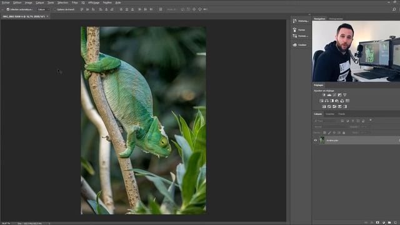Hide the Arrière-plan layer with eye icon
The image size is (400, 225).
point(316,140)
